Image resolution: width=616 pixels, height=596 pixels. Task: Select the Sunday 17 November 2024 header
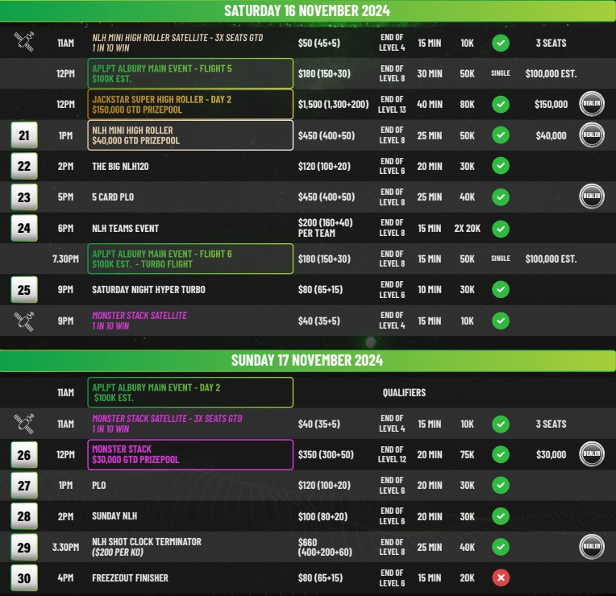[307, 360]
